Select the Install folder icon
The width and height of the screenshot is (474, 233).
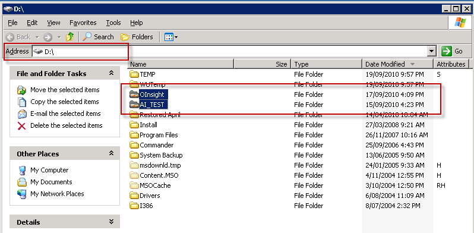click(x=134, y=125)
